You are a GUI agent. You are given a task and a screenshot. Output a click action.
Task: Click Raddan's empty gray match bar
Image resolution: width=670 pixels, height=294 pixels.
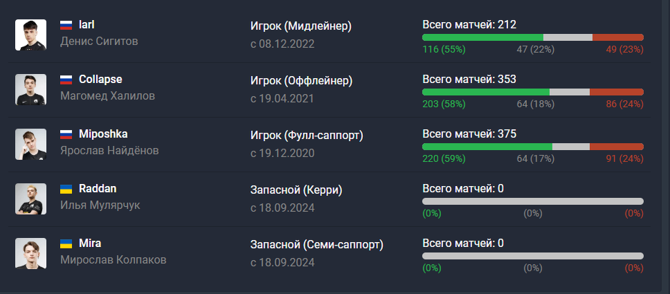pyautogui.click(x=533, y=201)
